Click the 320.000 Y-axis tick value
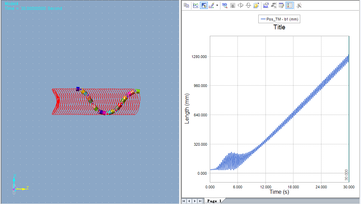The height and width of the screenshot is (204, 361). [200, 144]
